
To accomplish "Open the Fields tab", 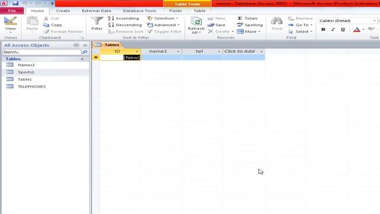I will 176,11.
